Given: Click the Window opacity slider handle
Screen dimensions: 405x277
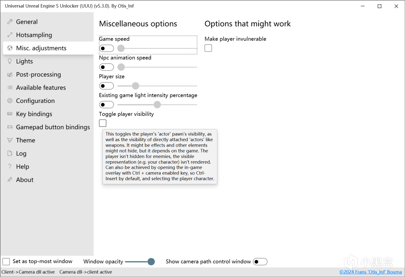Looking at the screenshot, I should coord(151,261).
